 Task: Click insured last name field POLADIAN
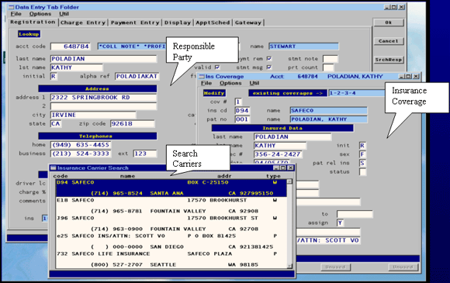(x=292, y=137)
